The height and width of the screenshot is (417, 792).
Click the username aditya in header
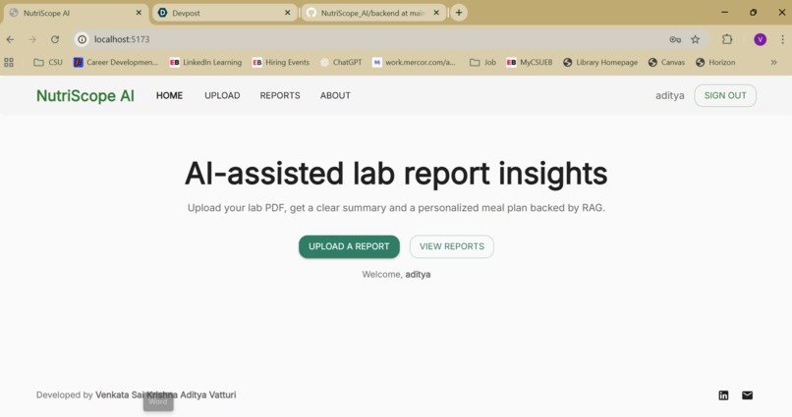(x=670, y=96)
